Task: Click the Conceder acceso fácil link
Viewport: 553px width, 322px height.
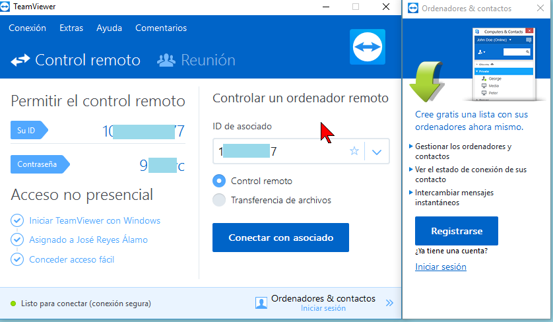Action: point(71,259)
